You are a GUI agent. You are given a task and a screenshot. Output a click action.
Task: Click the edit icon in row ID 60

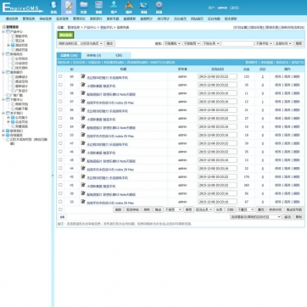coord(83,76)
